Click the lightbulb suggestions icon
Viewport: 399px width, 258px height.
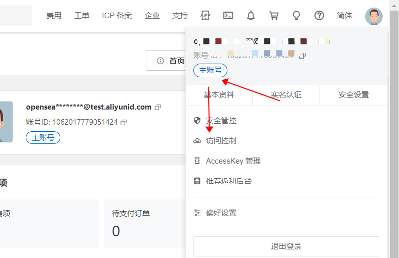(x=296, y=16)
